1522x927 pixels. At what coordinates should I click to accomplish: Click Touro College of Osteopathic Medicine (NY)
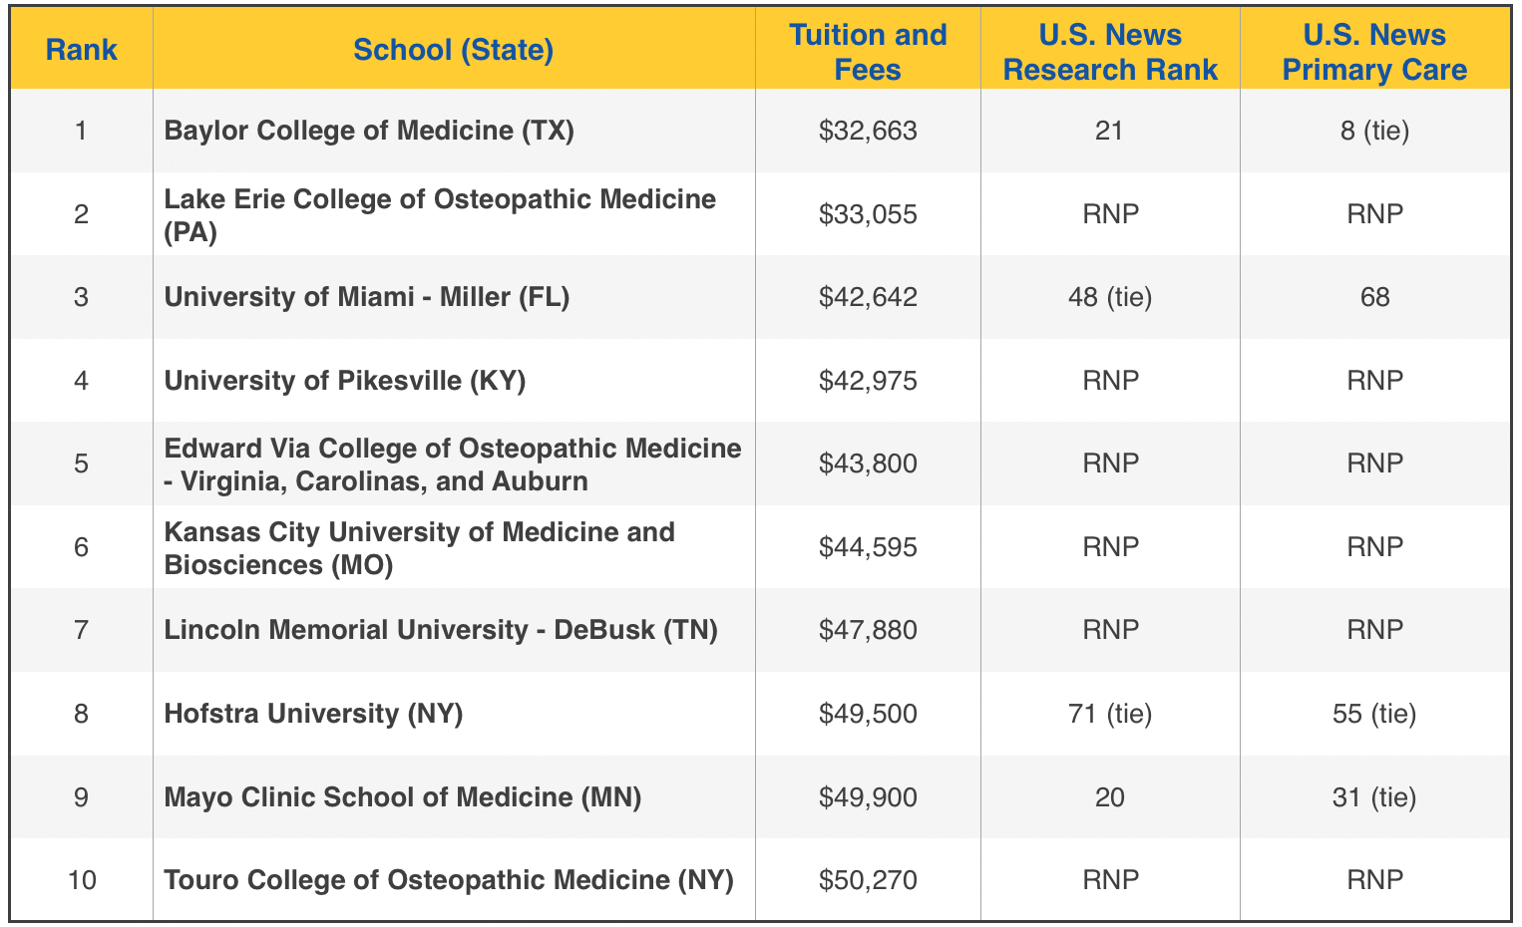pos(449,880)
